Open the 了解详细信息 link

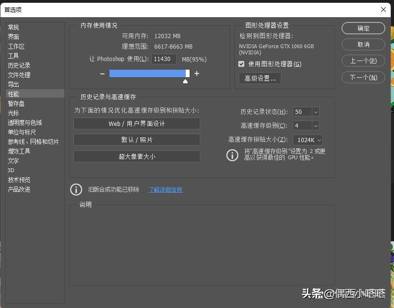point(165,190)
